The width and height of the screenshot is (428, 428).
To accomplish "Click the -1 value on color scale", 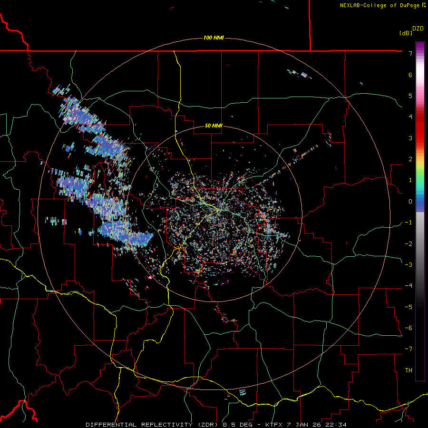I will pyautogui.click(x=409, y=223).
